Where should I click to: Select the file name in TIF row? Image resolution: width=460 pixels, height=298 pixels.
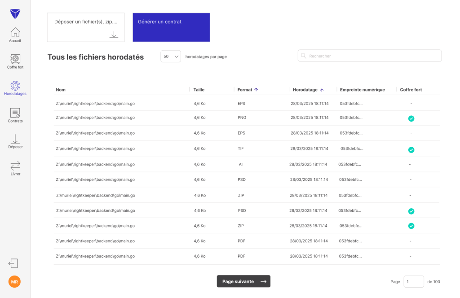point(95,149)
